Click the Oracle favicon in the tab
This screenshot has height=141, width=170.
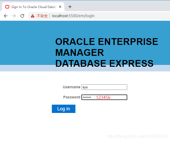point(7,7)
